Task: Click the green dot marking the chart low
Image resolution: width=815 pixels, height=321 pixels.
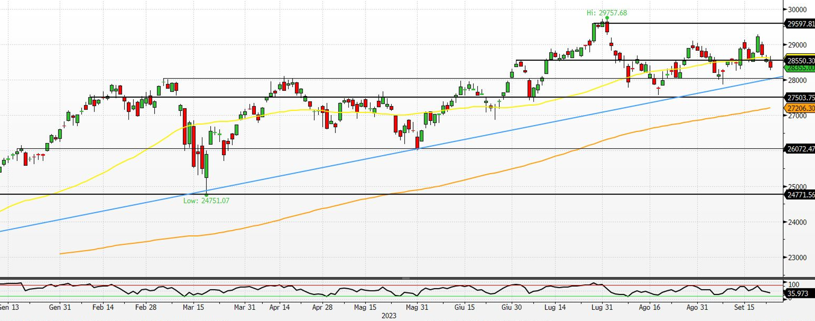Action: pos(206,195)
